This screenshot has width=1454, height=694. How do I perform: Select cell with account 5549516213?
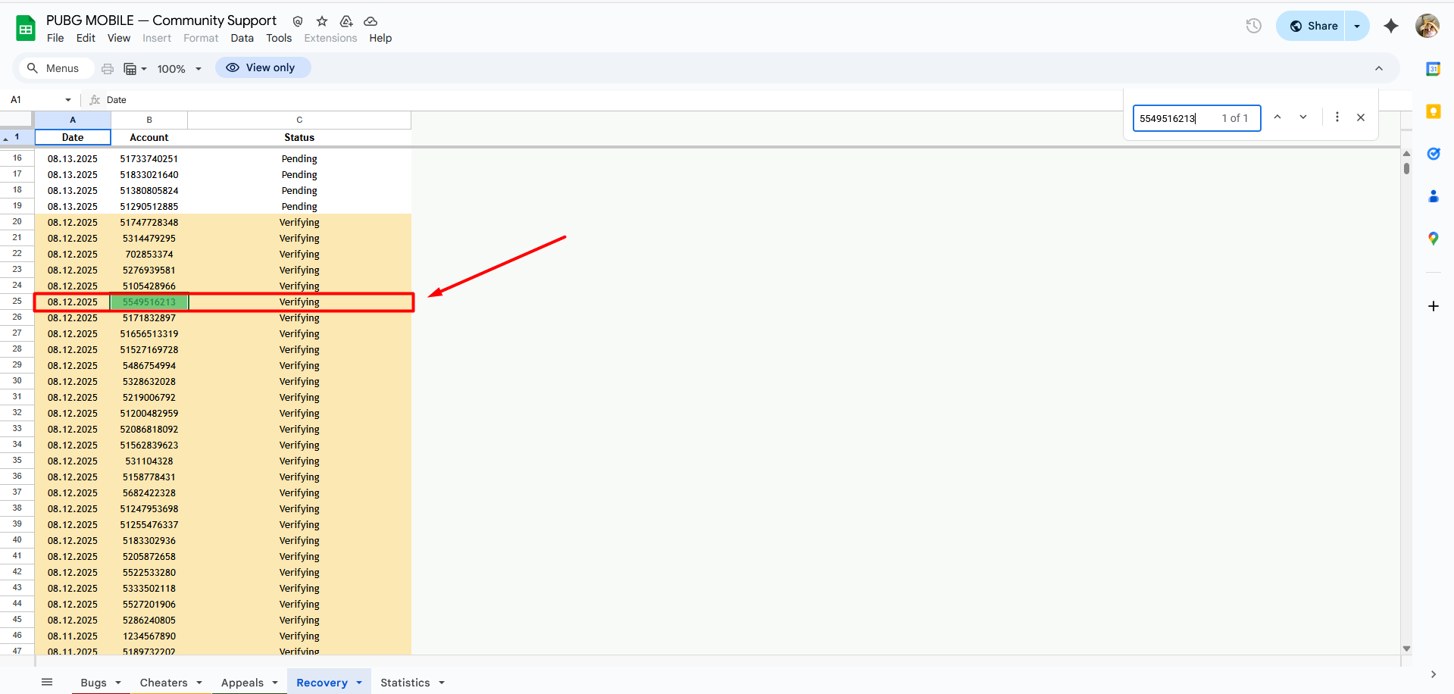(x=149, y=302)
